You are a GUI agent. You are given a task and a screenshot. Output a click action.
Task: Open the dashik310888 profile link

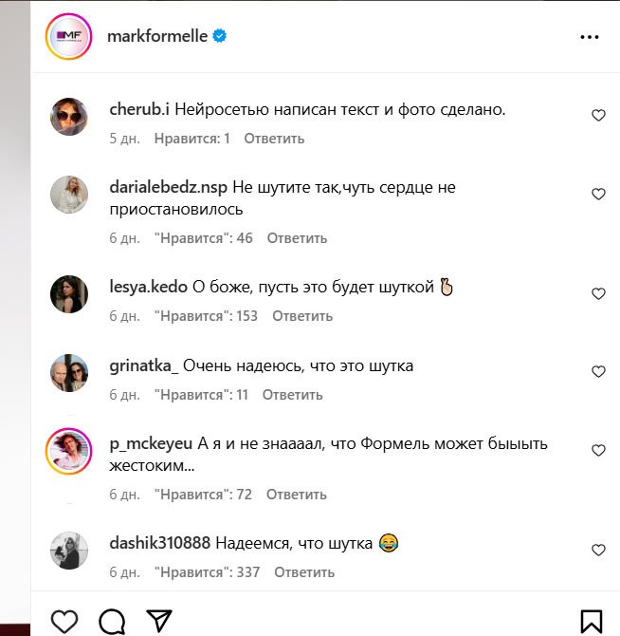pyautogui.click(x=160, y=544)
